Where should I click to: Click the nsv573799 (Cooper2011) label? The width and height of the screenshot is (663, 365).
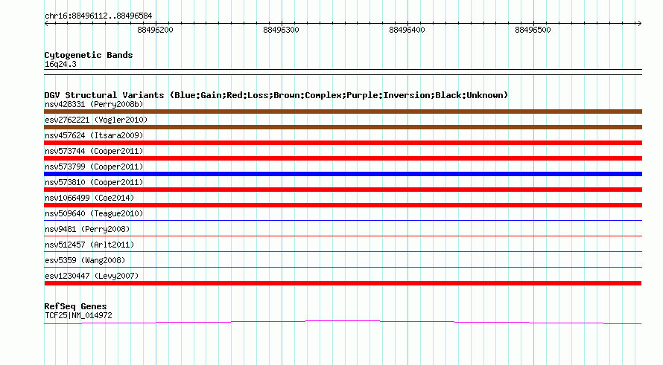click(x=94, y=167)
